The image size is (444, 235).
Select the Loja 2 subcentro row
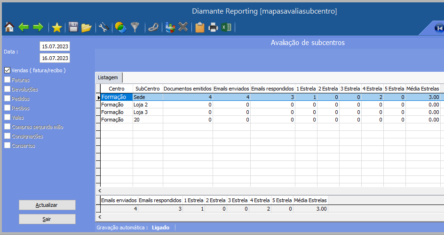click(147, 105)
